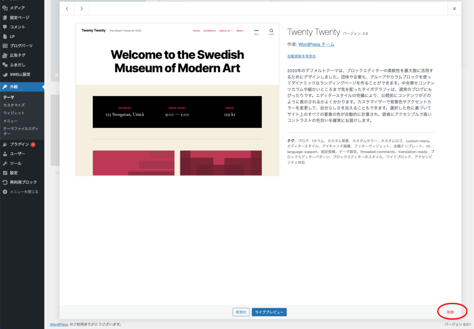Screen dimensions: 474x329
Task: Click the 設定 icon in sidebar
Action: pyautogui.click(x=5, y=173)
